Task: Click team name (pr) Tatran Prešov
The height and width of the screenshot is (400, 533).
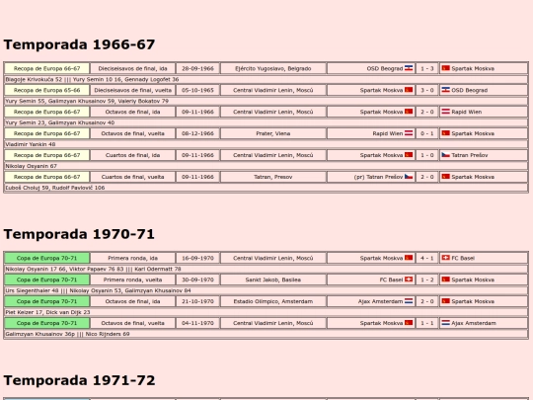Action: click(x=378, y=177)
